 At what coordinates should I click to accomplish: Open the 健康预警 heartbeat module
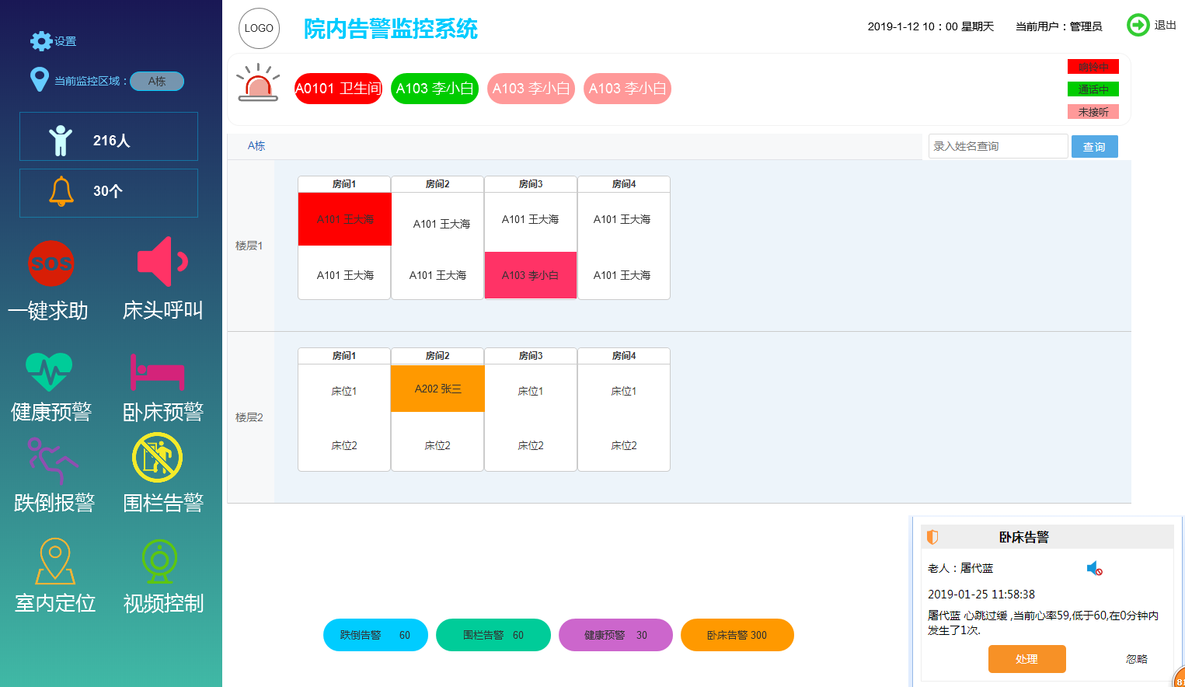click(x=49, y=371)
